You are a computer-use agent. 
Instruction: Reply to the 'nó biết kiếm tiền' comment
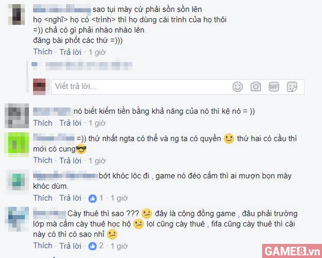click(70, 123)
